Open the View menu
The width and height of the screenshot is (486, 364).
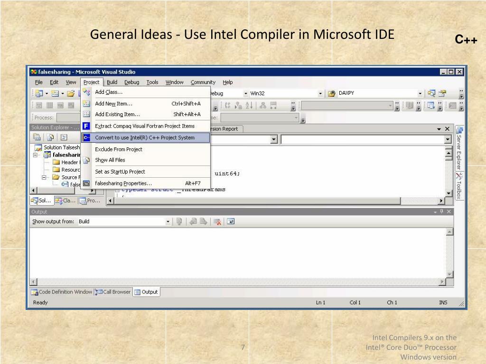click(71, 82)
